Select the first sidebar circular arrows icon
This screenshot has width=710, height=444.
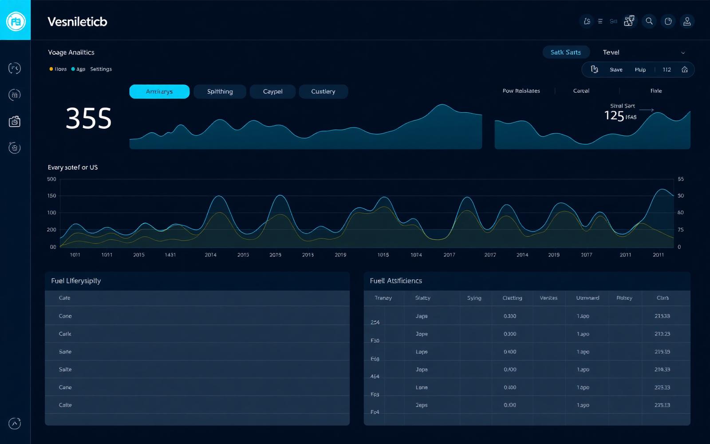(x=15, y=68)
